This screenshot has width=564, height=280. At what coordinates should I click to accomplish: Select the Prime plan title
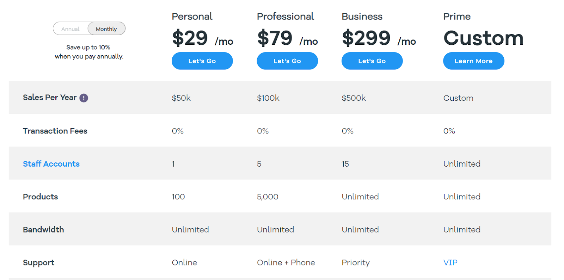click(x=457, y=17)
